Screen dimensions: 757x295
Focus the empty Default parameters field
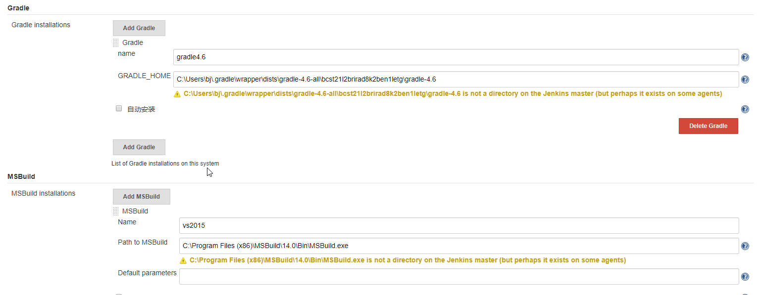(458, 277)
